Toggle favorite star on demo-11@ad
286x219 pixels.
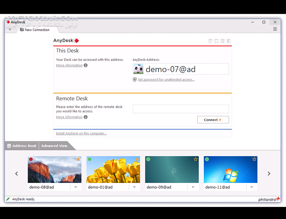pyautogui.click(x=254, y=159)
